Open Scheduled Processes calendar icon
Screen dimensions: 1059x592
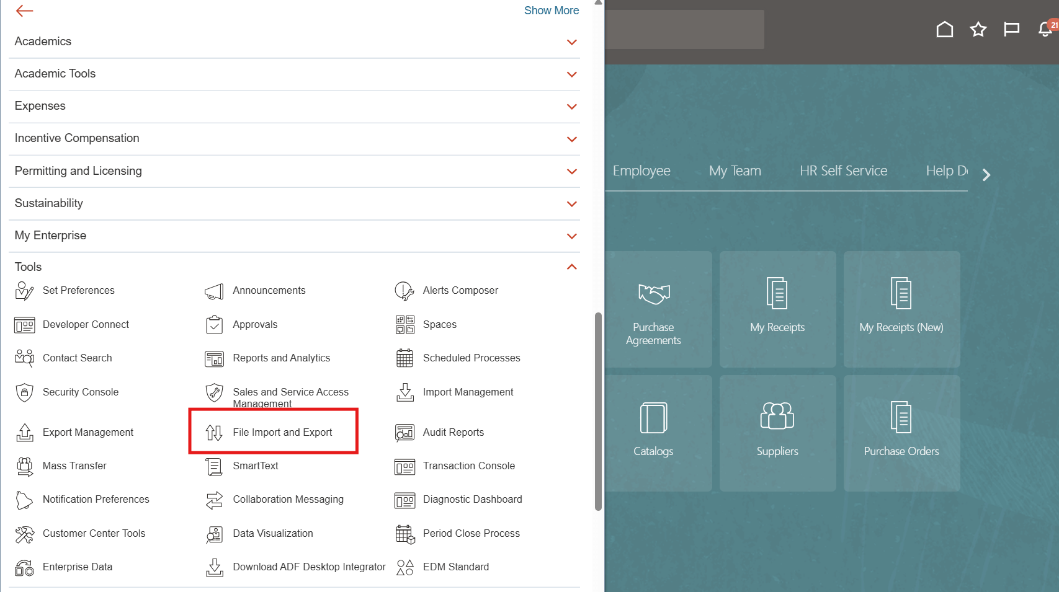click(x=404, y=358)
